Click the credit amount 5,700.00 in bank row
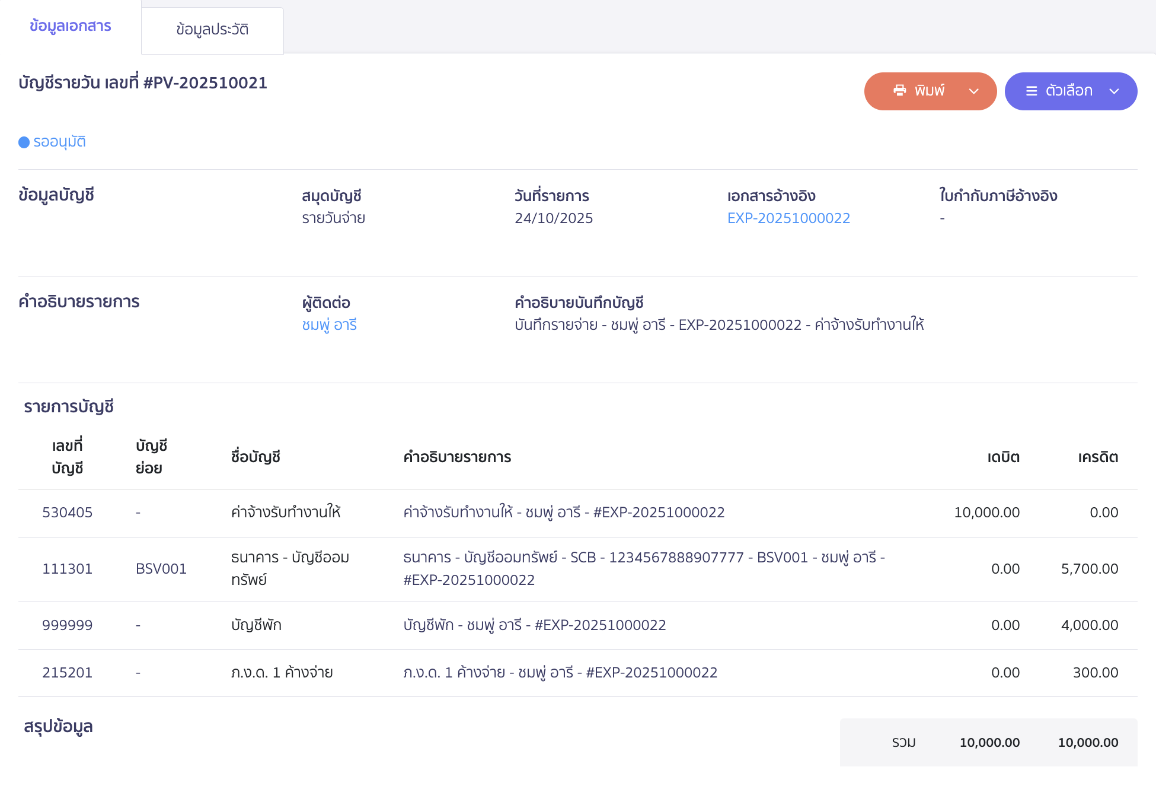This screenshot has height=789, width=1156. (x=1090, y=568)
